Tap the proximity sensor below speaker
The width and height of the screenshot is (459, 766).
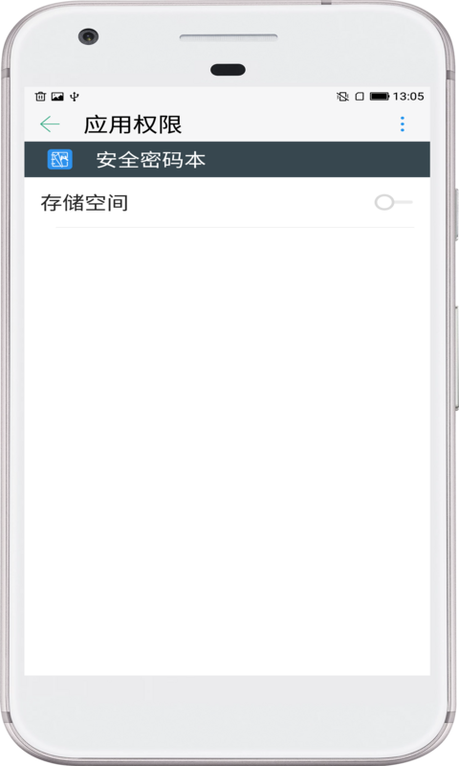(228, 70)
